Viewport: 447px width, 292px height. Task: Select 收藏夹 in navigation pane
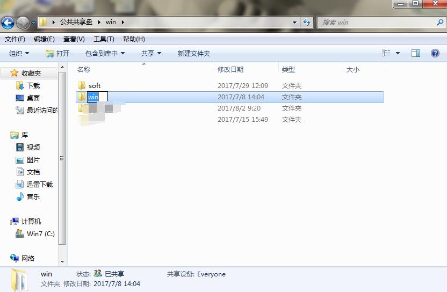pyautogui.click(x=31, y=73)
